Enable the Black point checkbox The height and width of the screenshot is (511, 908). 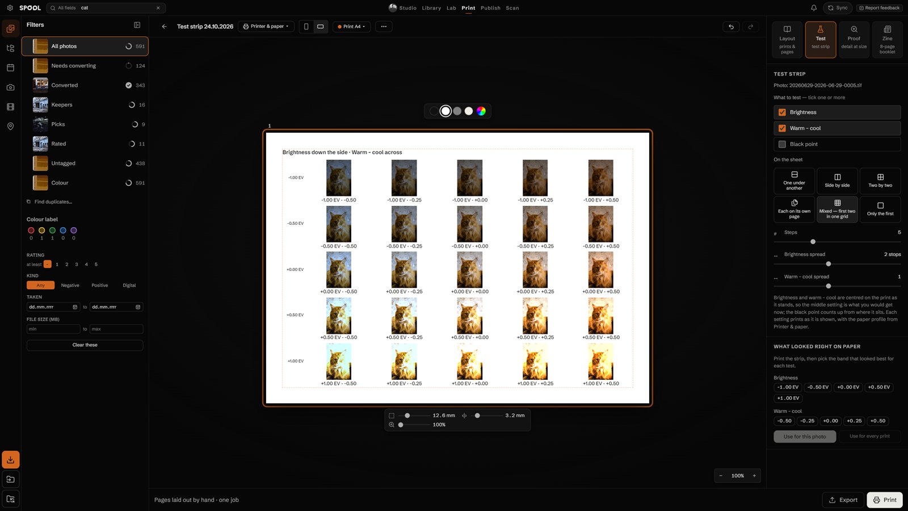782,144
